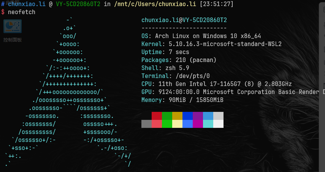
Task: Click the value "Arch Linux on Windows 10 x86_64"
Action: [208, 36]
